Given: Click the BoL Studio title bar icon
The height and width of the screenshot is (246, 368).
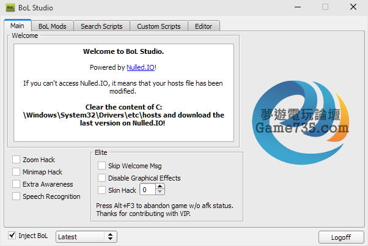Looking at the screenshot, I should 10,7.
